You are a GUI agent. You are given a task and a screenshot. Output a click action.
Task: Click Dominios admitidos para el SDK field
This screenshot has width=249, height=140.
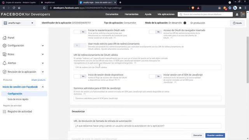click(x=147, y=98)
